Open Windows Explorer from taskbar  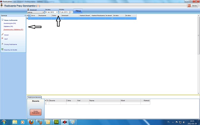click(15, 122)
